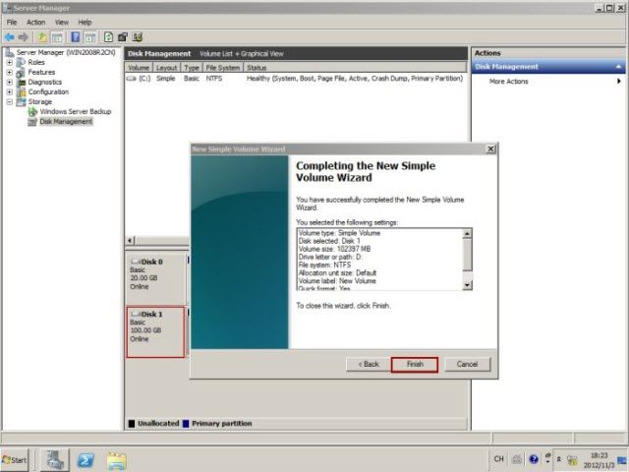
Task: Click the Up one level folder icon
Action: click(41, 37)
